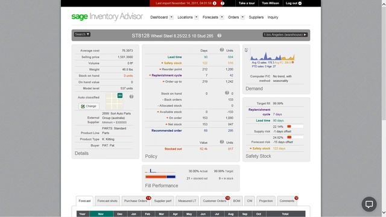The image size is (386, 217).
Task: Click Take a tour link
Action: click(247, 3)
